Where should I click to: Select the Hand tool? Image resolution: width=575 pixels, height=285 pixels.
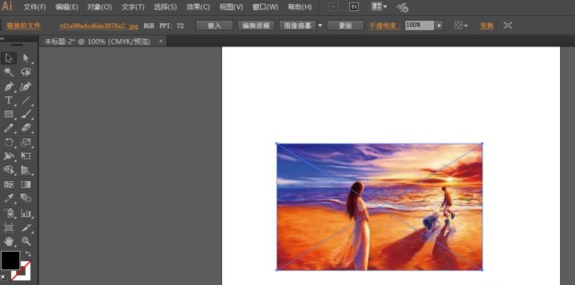tap(9, 241)
